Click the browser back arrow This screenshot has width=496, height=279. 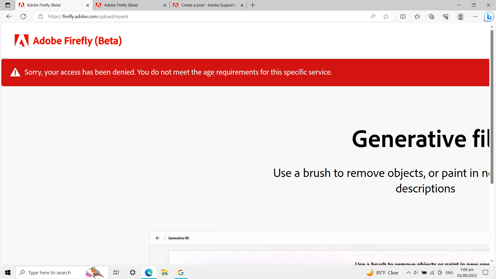[9, 17]
